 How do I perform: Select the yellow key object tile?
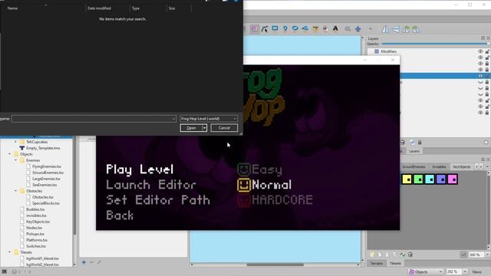[x=407, y=179]
